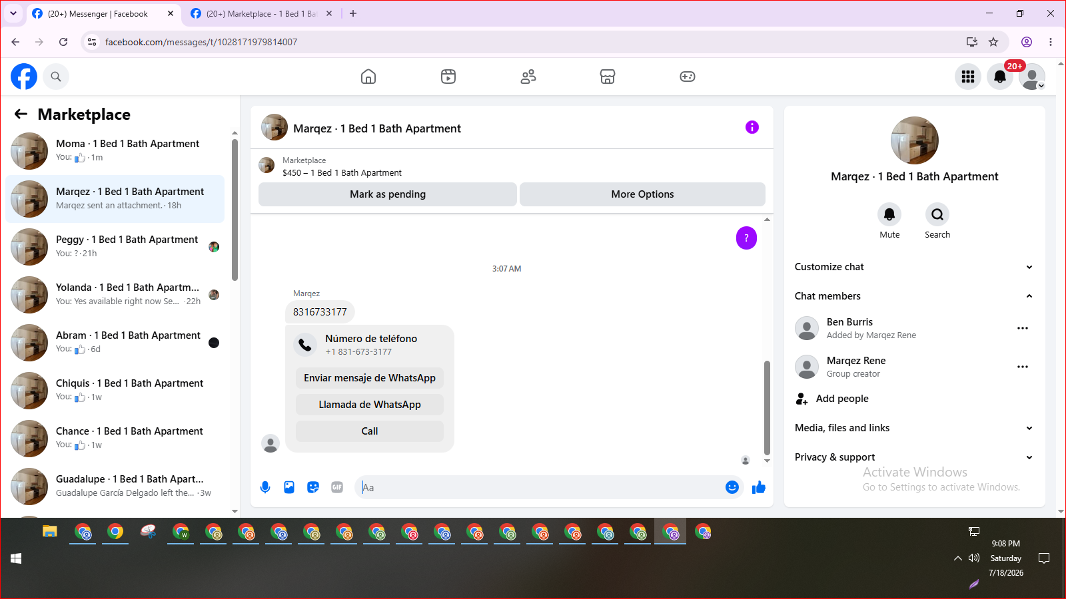1066x599 pixels.
Task: Open the Chiquis 1 Bed 1 Bath conversation
Action: tap(115, 391)
